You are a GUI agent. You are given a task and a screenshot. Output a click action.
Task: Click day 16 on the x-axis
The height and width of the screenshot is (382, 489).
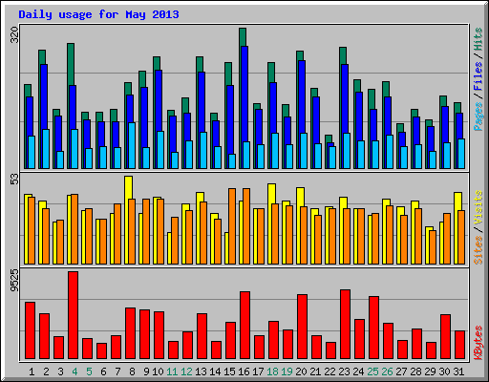point(244,371)
